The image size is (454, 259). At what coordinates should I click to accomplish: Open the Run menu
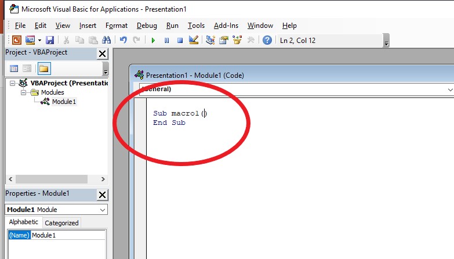tap(172, 26)
